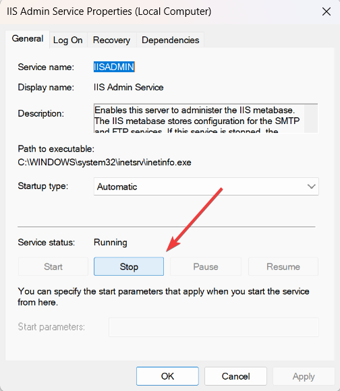Cancel the properties dialog
Screen dimensions: 340x391
[235, 376]
